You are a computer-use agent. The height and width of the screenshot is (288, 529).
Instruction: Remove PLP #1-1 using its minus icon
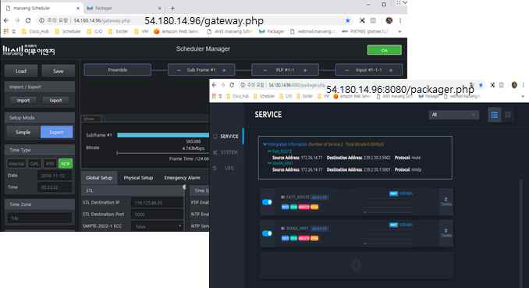point(265,70)
